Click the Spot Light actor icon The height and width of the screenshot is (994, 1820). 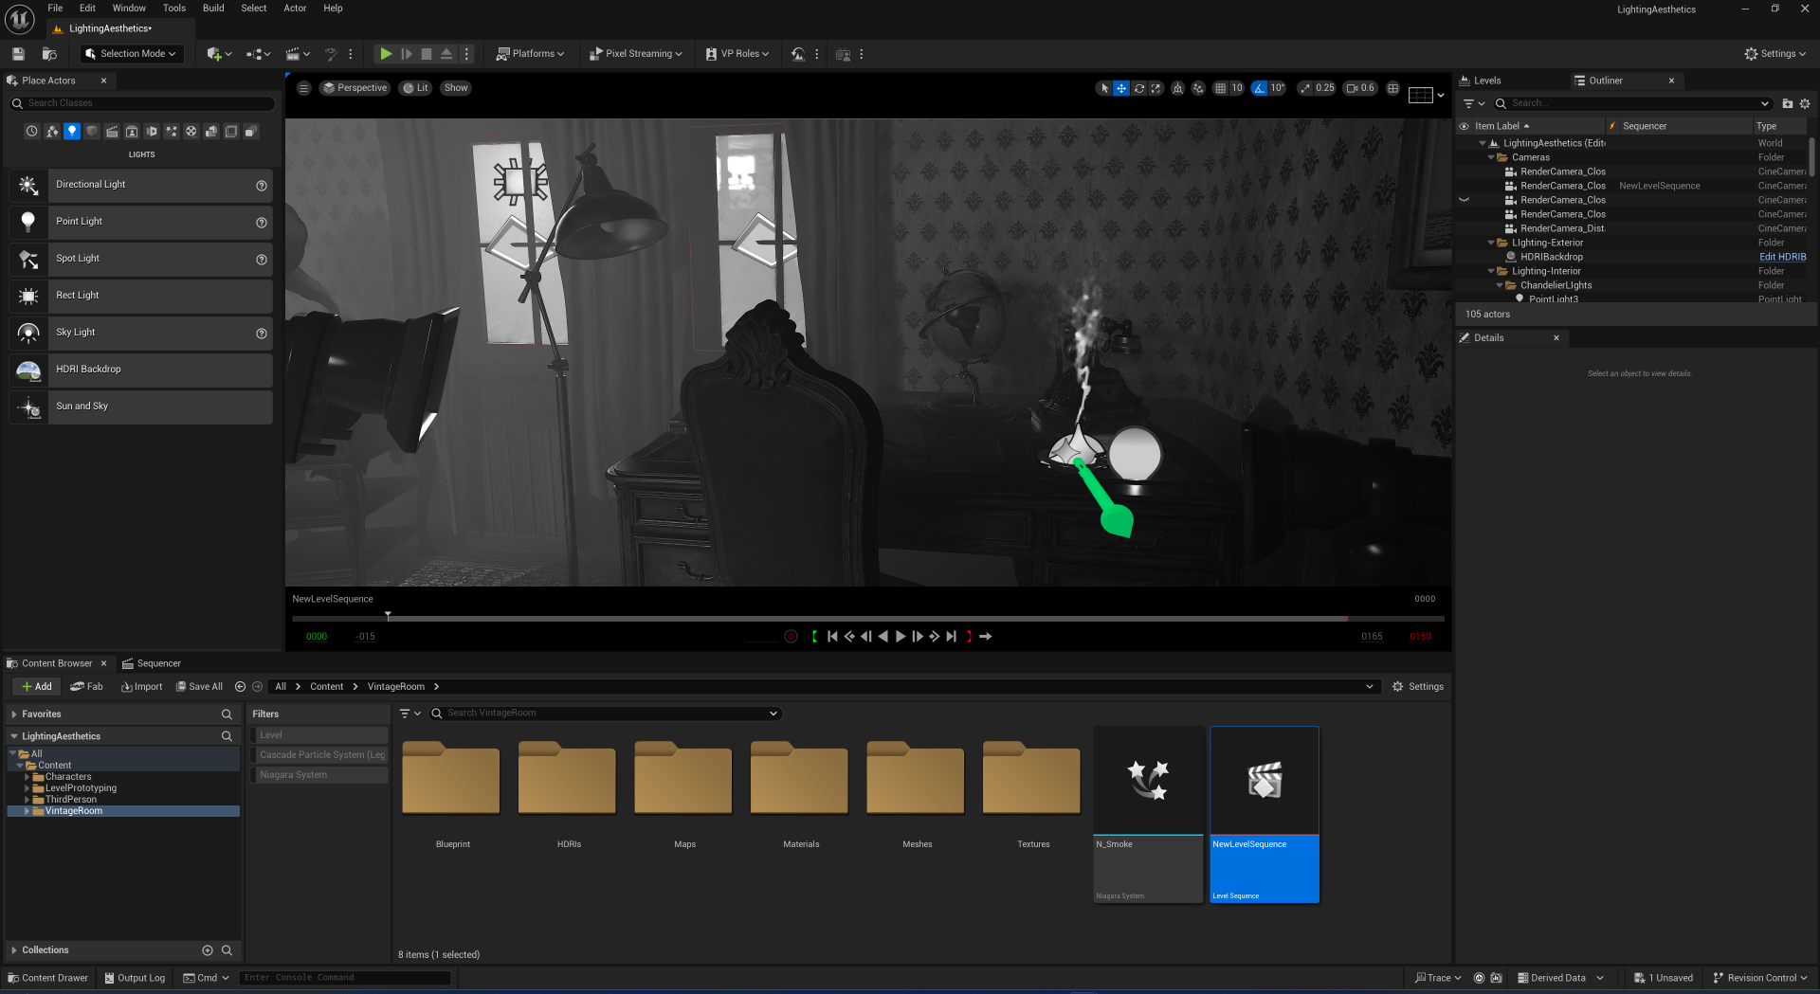pyautogui.click(x=28, y=259)
